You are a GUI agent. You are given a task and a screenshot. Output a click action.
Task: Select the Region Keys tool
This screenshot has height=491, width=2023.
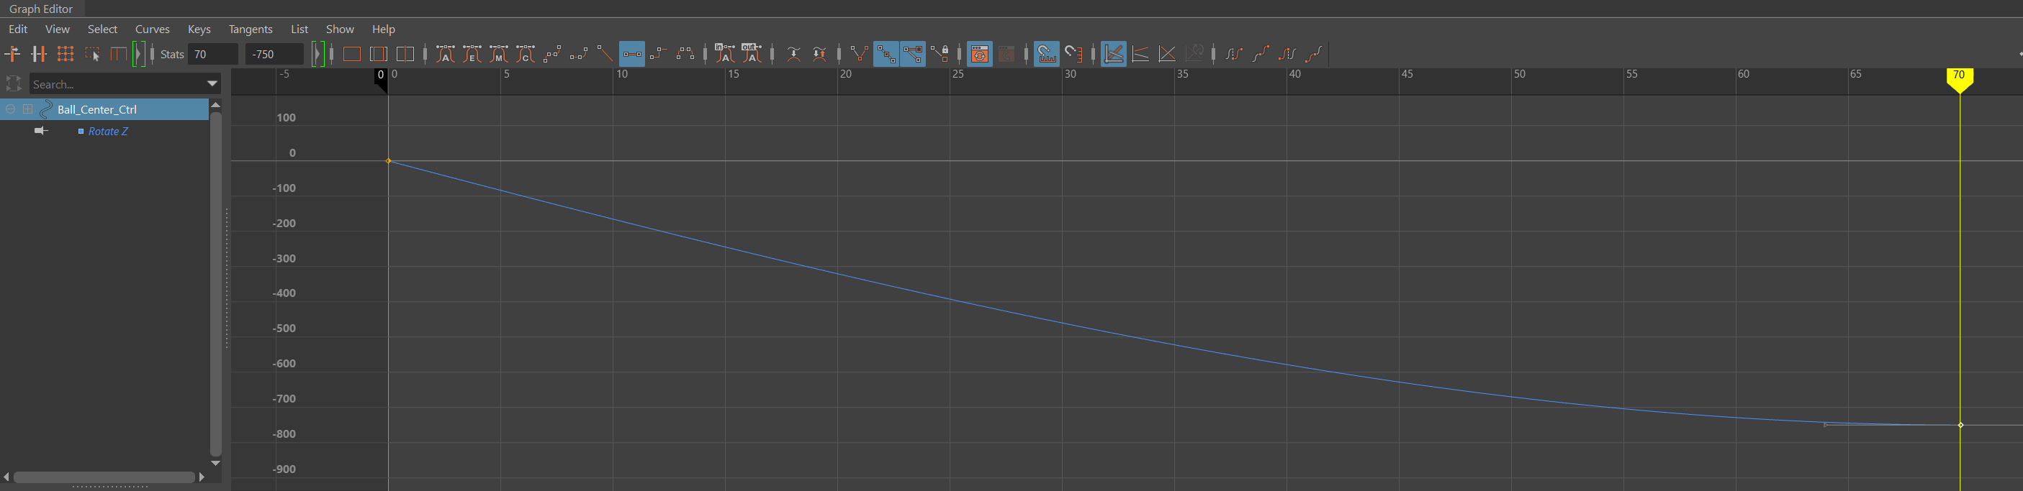pyautogui.click(x=92, y=54)
